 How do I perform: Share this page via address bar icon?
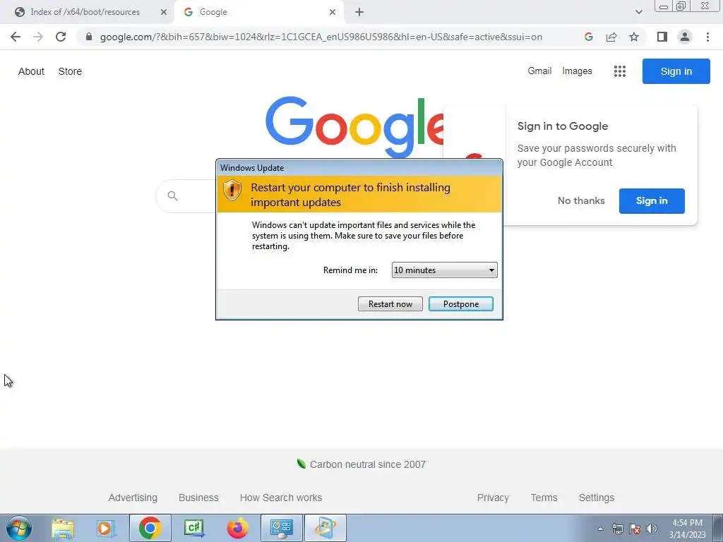[x=611, y=37]
